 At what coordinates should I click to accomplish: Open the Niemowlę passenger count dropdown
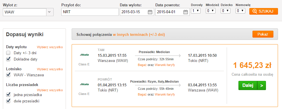[x=240, y=11]
